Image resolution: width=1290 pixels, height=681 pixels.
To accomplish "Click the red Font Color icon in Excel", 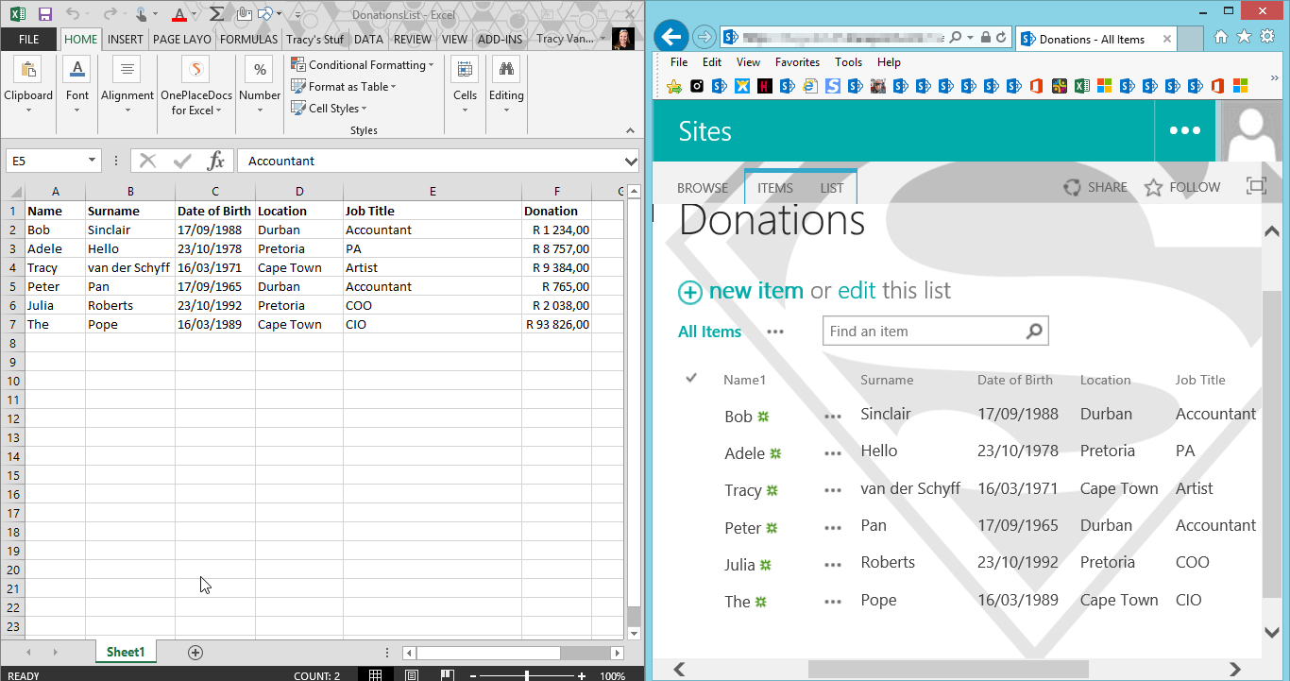I will pos(179,14).
